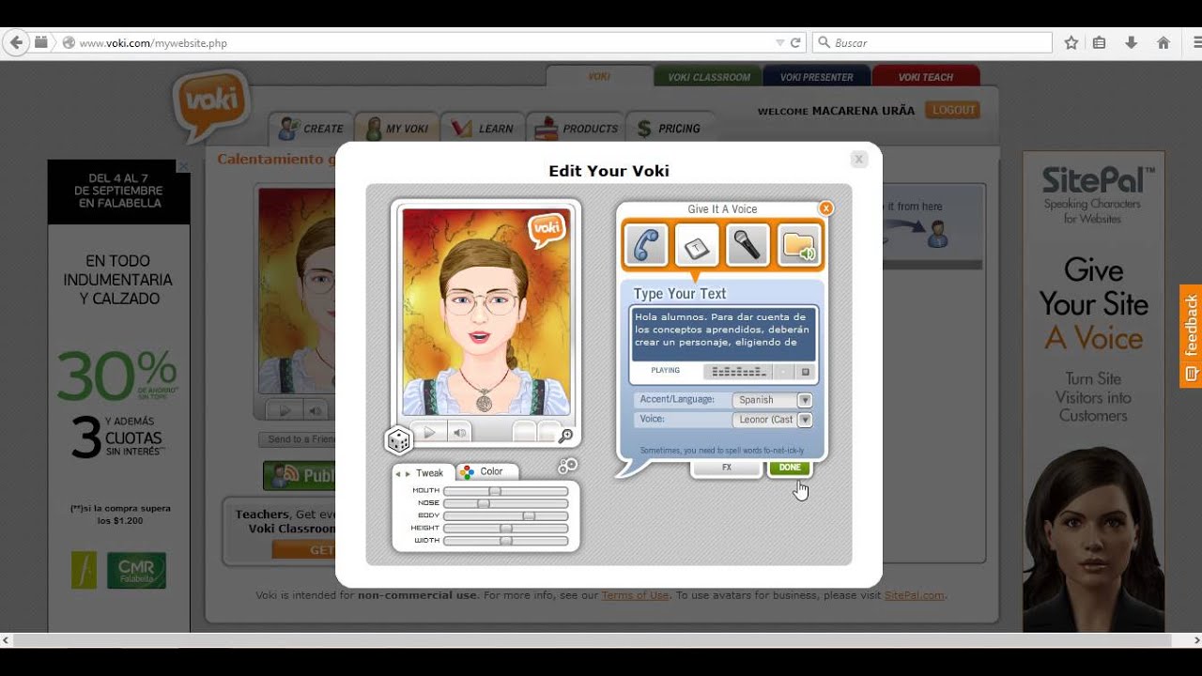Open the Terms of Use link
This screenshot has height=676, width=1202.
(635, 595)
